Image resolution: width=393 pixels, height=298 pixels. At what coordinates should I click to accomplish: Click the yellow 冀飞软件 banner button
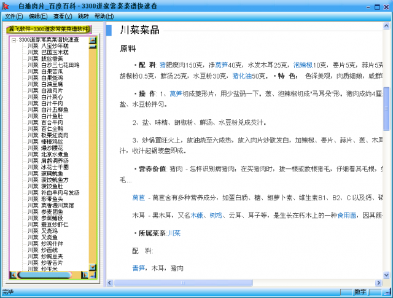(49, 29)
